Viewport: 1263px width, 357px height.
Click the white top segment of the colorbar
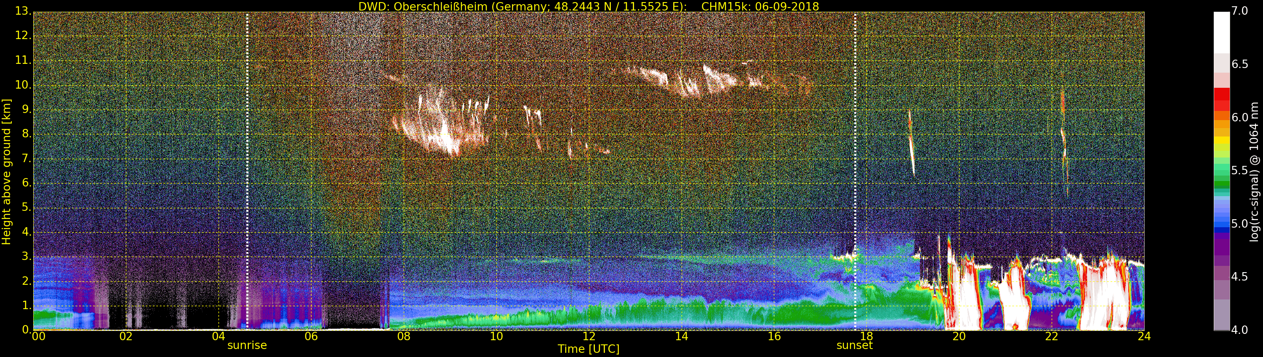tap(1221, 32)
